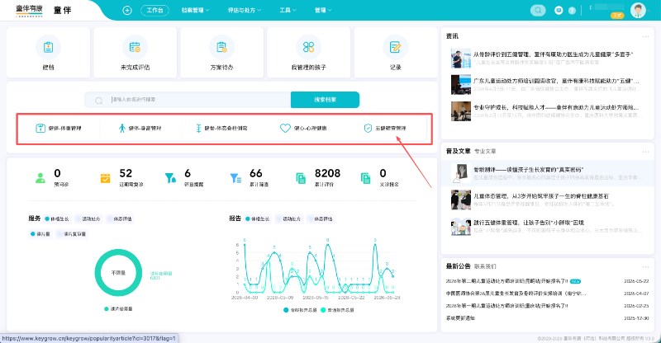Open announcement 系统更新通知
The image size is (661, 343).
click(x=461, y=318)
